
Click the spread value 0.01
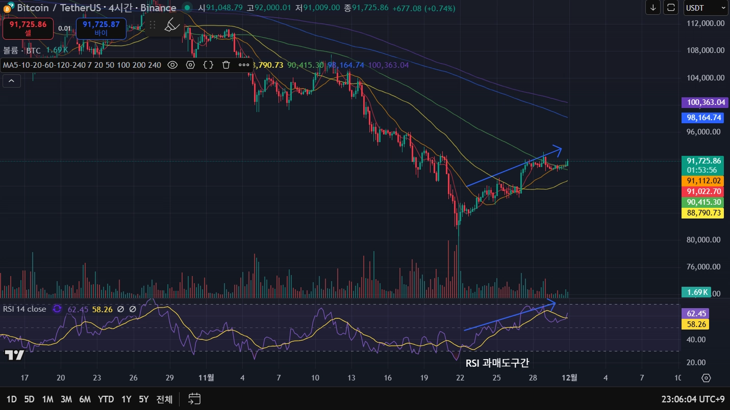[65, 29]
